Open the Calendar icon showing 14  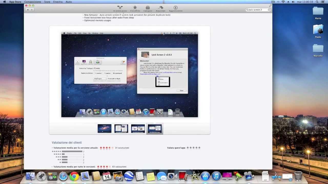click(107, 176)
